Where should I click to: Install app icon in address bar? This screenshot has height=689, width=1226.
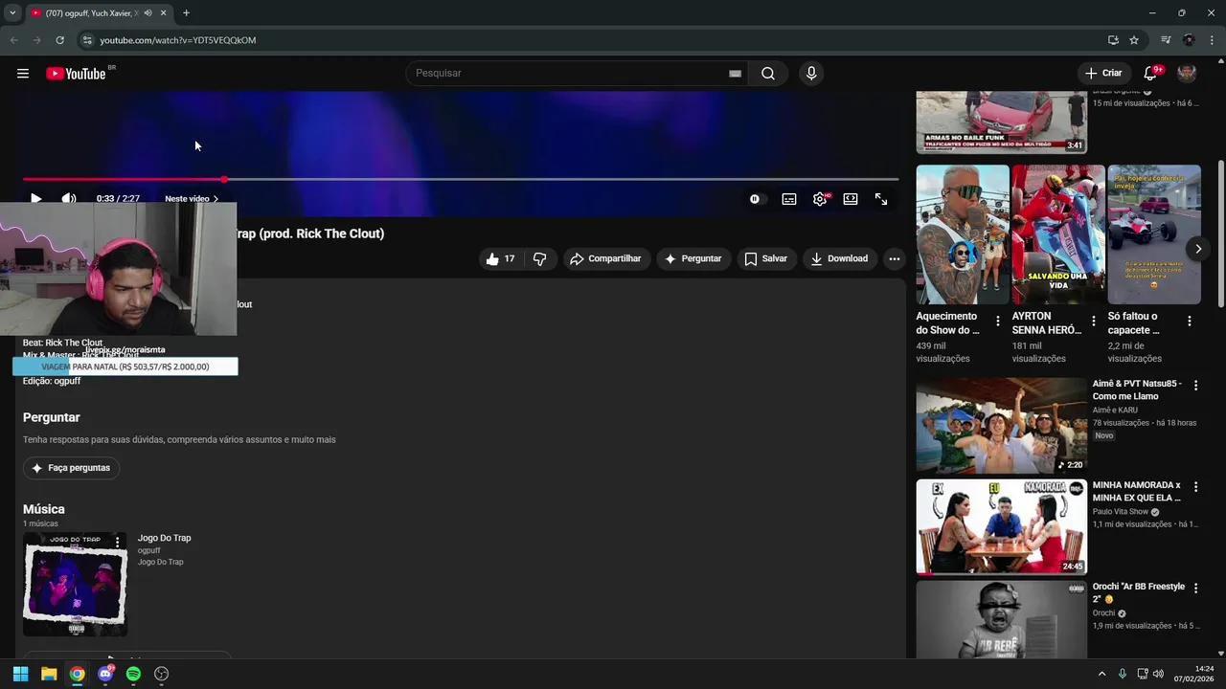pyautogui.click(x=1113, y=40)
